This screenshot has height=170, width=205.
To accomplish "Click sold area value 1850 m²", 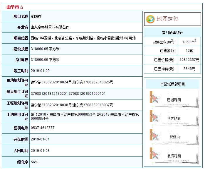I will point(189,42).
